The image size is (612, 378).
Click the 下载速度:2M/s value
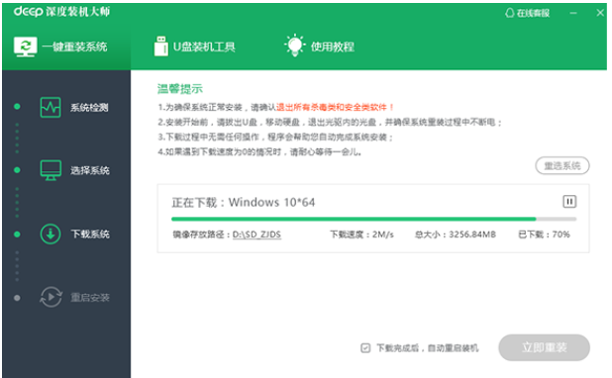click(x=361, y=235)
